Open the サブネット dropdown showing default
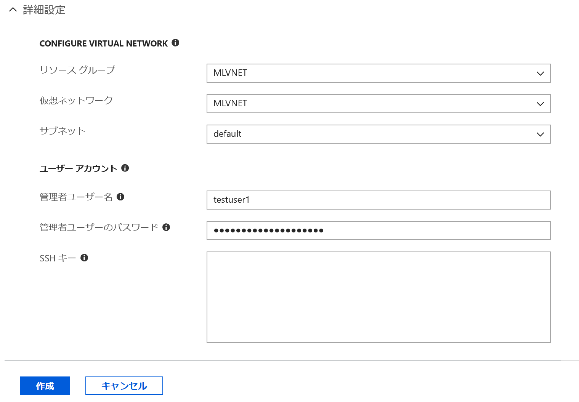Screen dimensions: 579x402 click(379, 134)
